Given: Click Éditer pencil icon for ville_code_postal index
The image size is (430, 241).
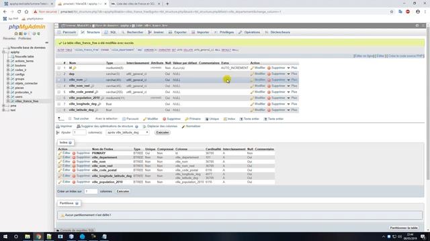Looking at the screenshot, I should (60, 170).
